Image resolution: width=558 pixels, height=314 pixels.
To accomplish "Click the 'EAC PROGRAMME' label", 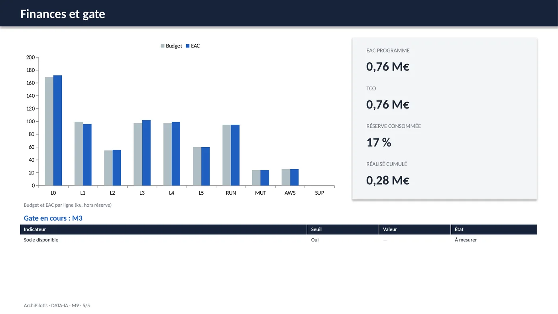I will tap(388, 51).
